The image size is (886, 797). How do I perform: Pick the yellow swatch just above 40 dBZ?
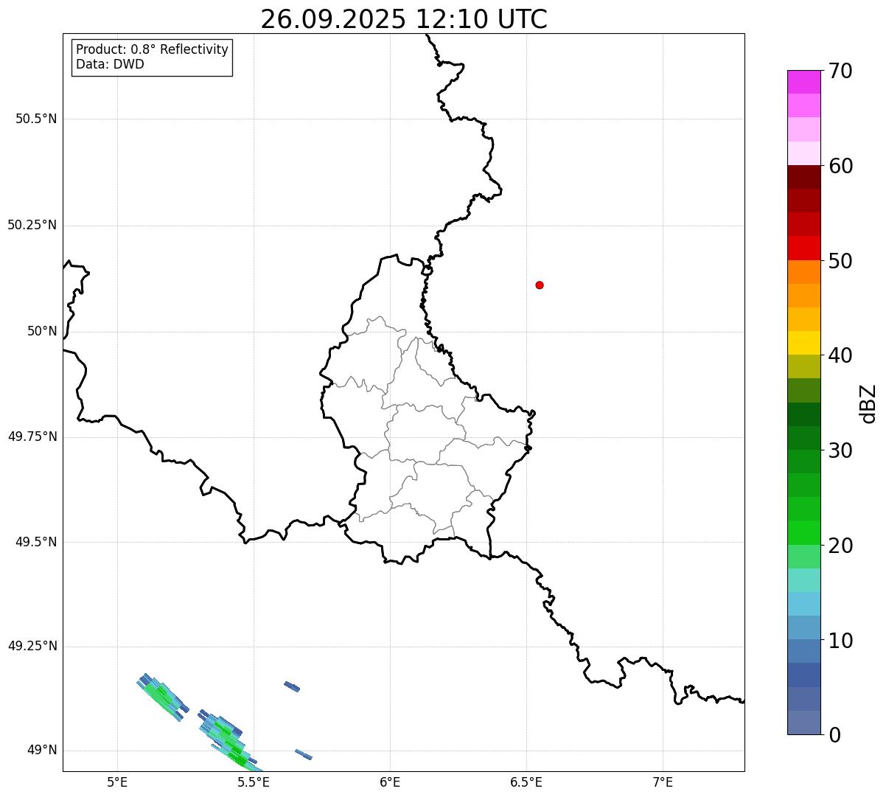[803, 343]
